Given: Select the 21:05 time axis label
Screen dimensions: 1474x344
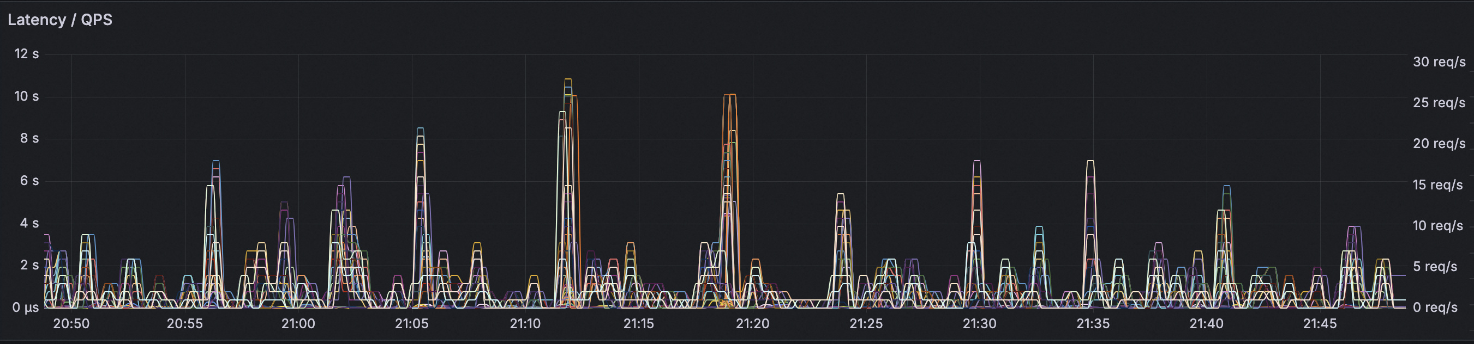Looking at the screenshot, I should (x=411, y=323).
